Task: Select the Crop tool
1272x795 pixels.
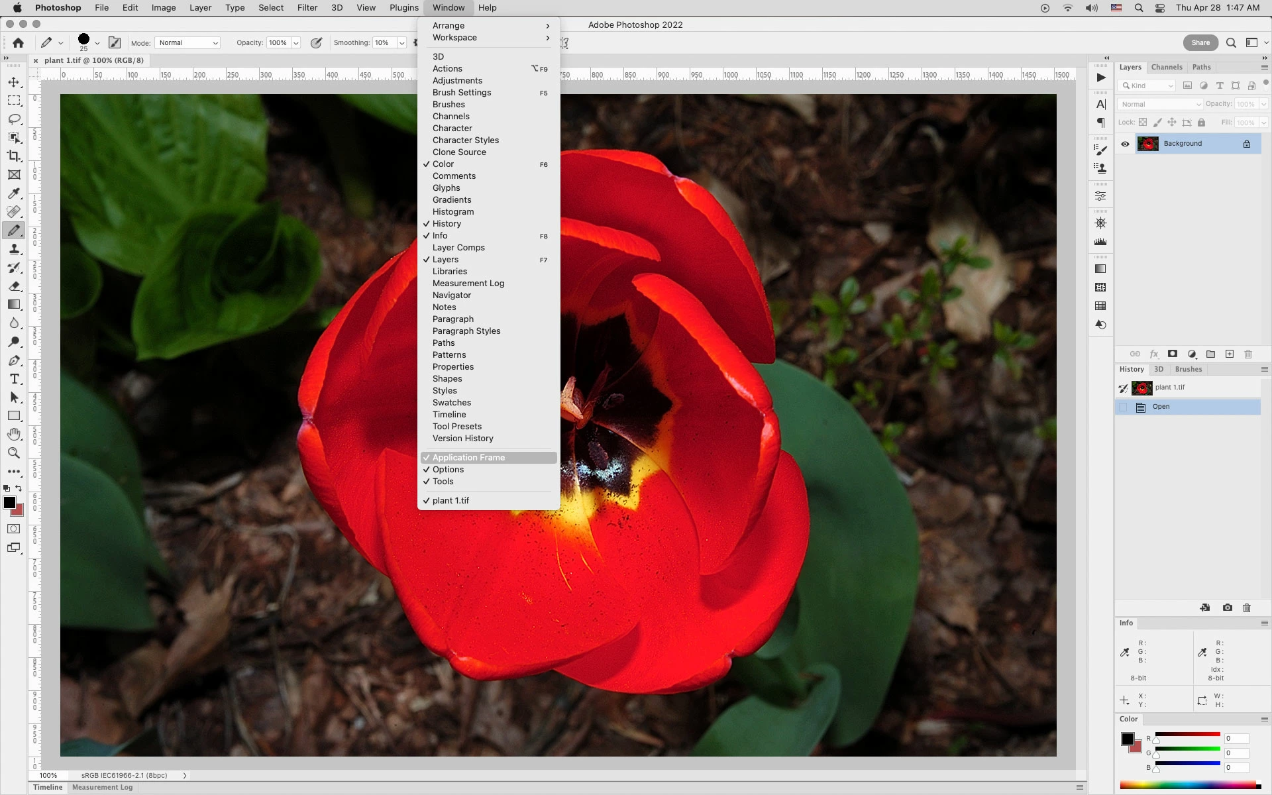Action: pos(14,156)
